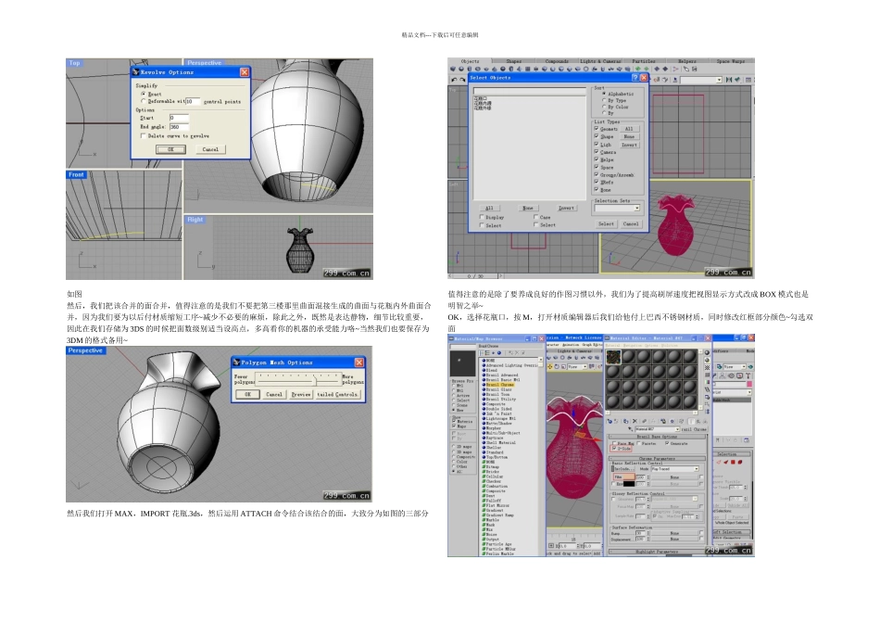The height and width of the screenshot is (623, 880).
Task: Choose By Type sort radio in Select Objects
Action: point(604,100)
